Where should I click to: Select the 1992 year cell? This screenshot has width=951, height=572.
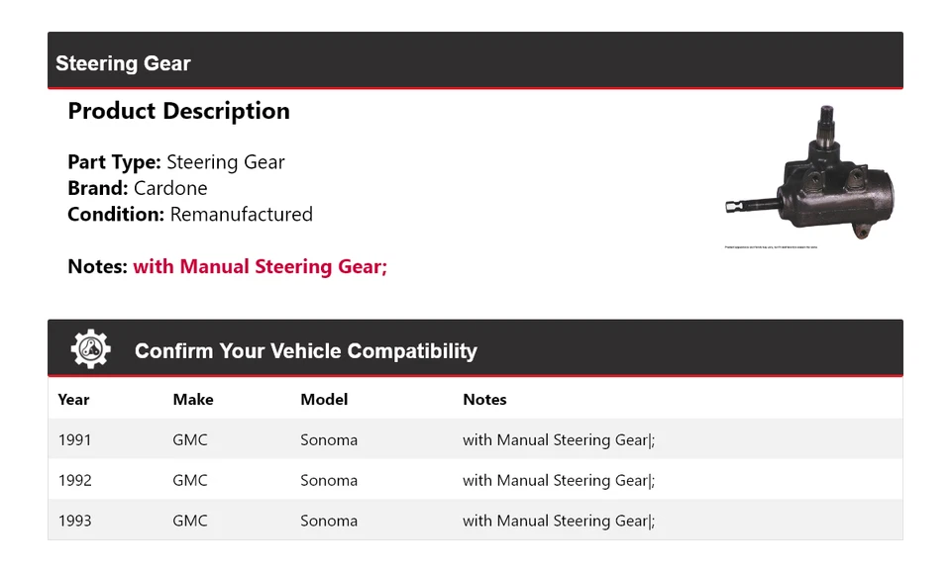point(74,480)
